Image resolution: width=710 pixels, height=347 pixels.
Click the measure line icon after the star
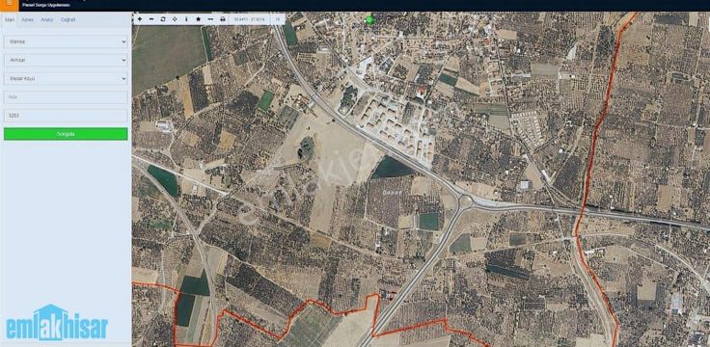[210, 19]
